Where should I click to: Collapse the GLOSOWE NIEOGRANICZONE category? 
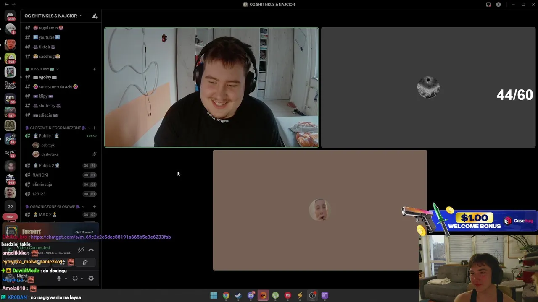pos(58,128)
